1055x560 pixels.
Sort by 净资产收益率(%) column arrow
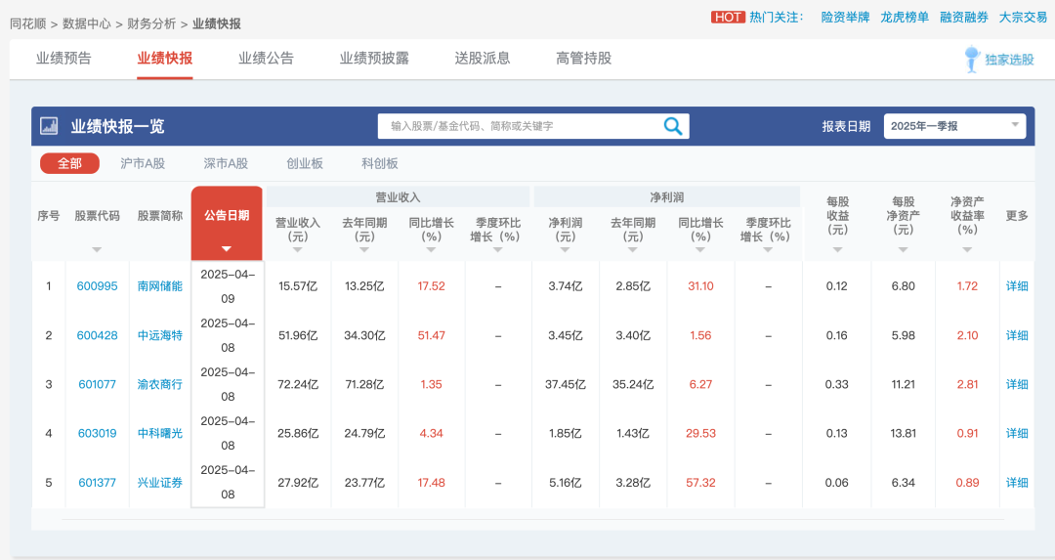coord(967,250)
